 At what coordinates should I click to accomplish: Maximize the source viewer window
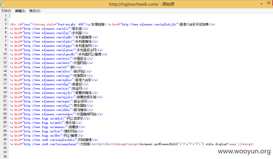click(x=269, y=3)
